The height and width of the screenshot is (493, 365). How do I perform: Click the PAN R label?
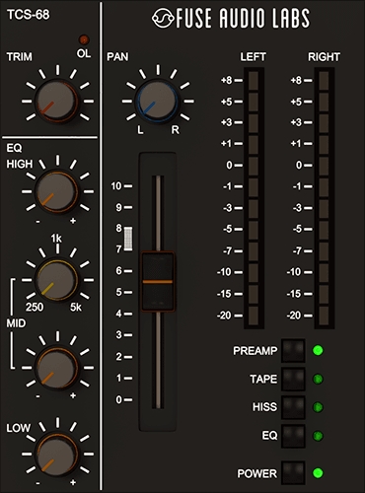[x=176, y=130]
